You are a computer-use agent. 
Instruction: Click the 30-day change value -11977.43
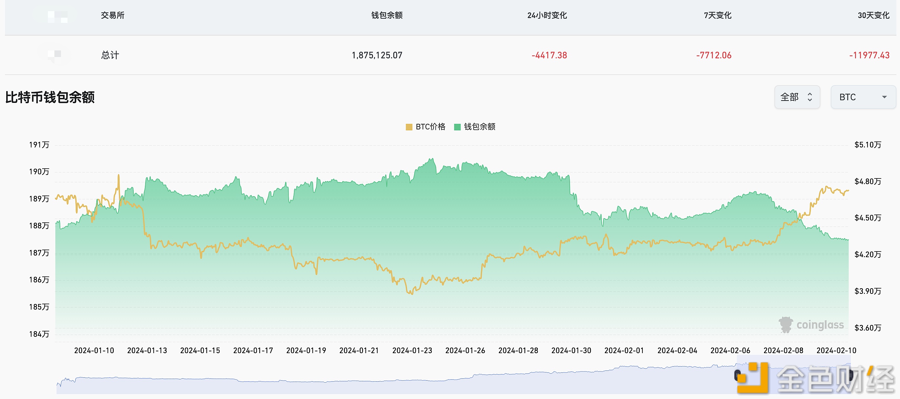pyautogui.click(x=869, y=55)
